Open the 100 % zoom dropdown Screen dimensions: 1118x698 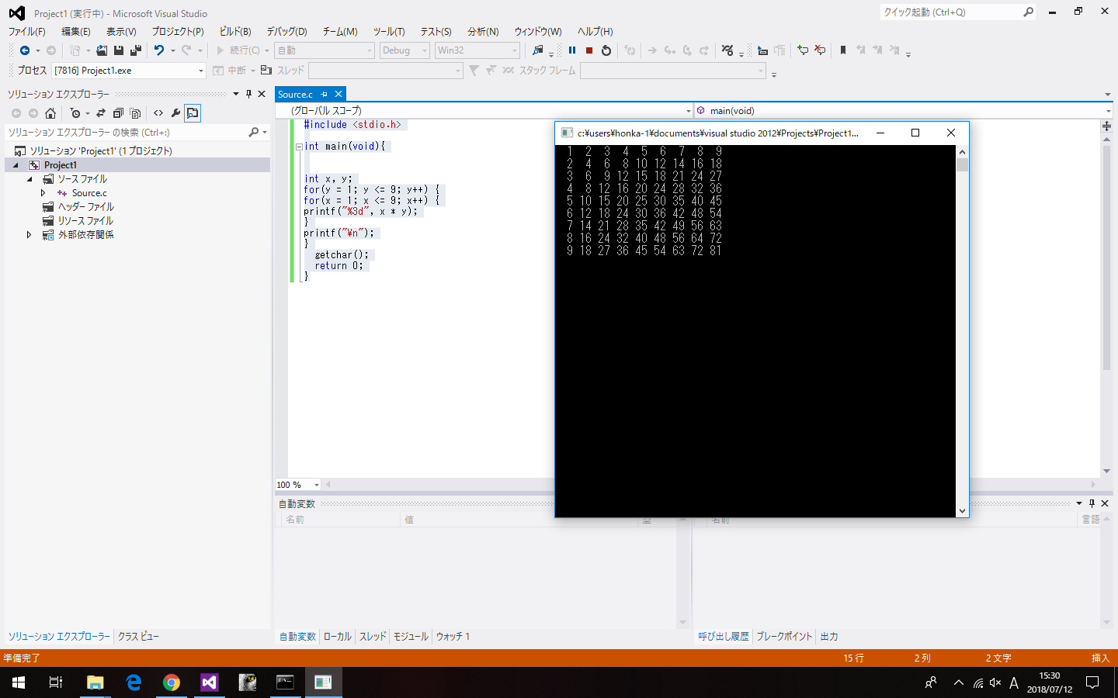[x=316, y=485]
